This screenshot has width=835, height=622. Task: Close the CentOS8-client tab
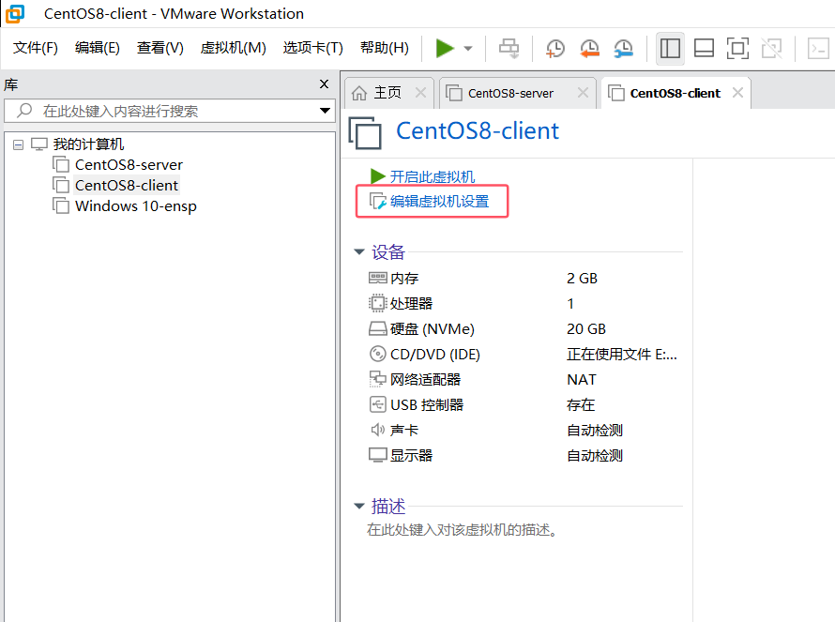tap(737, 93)
